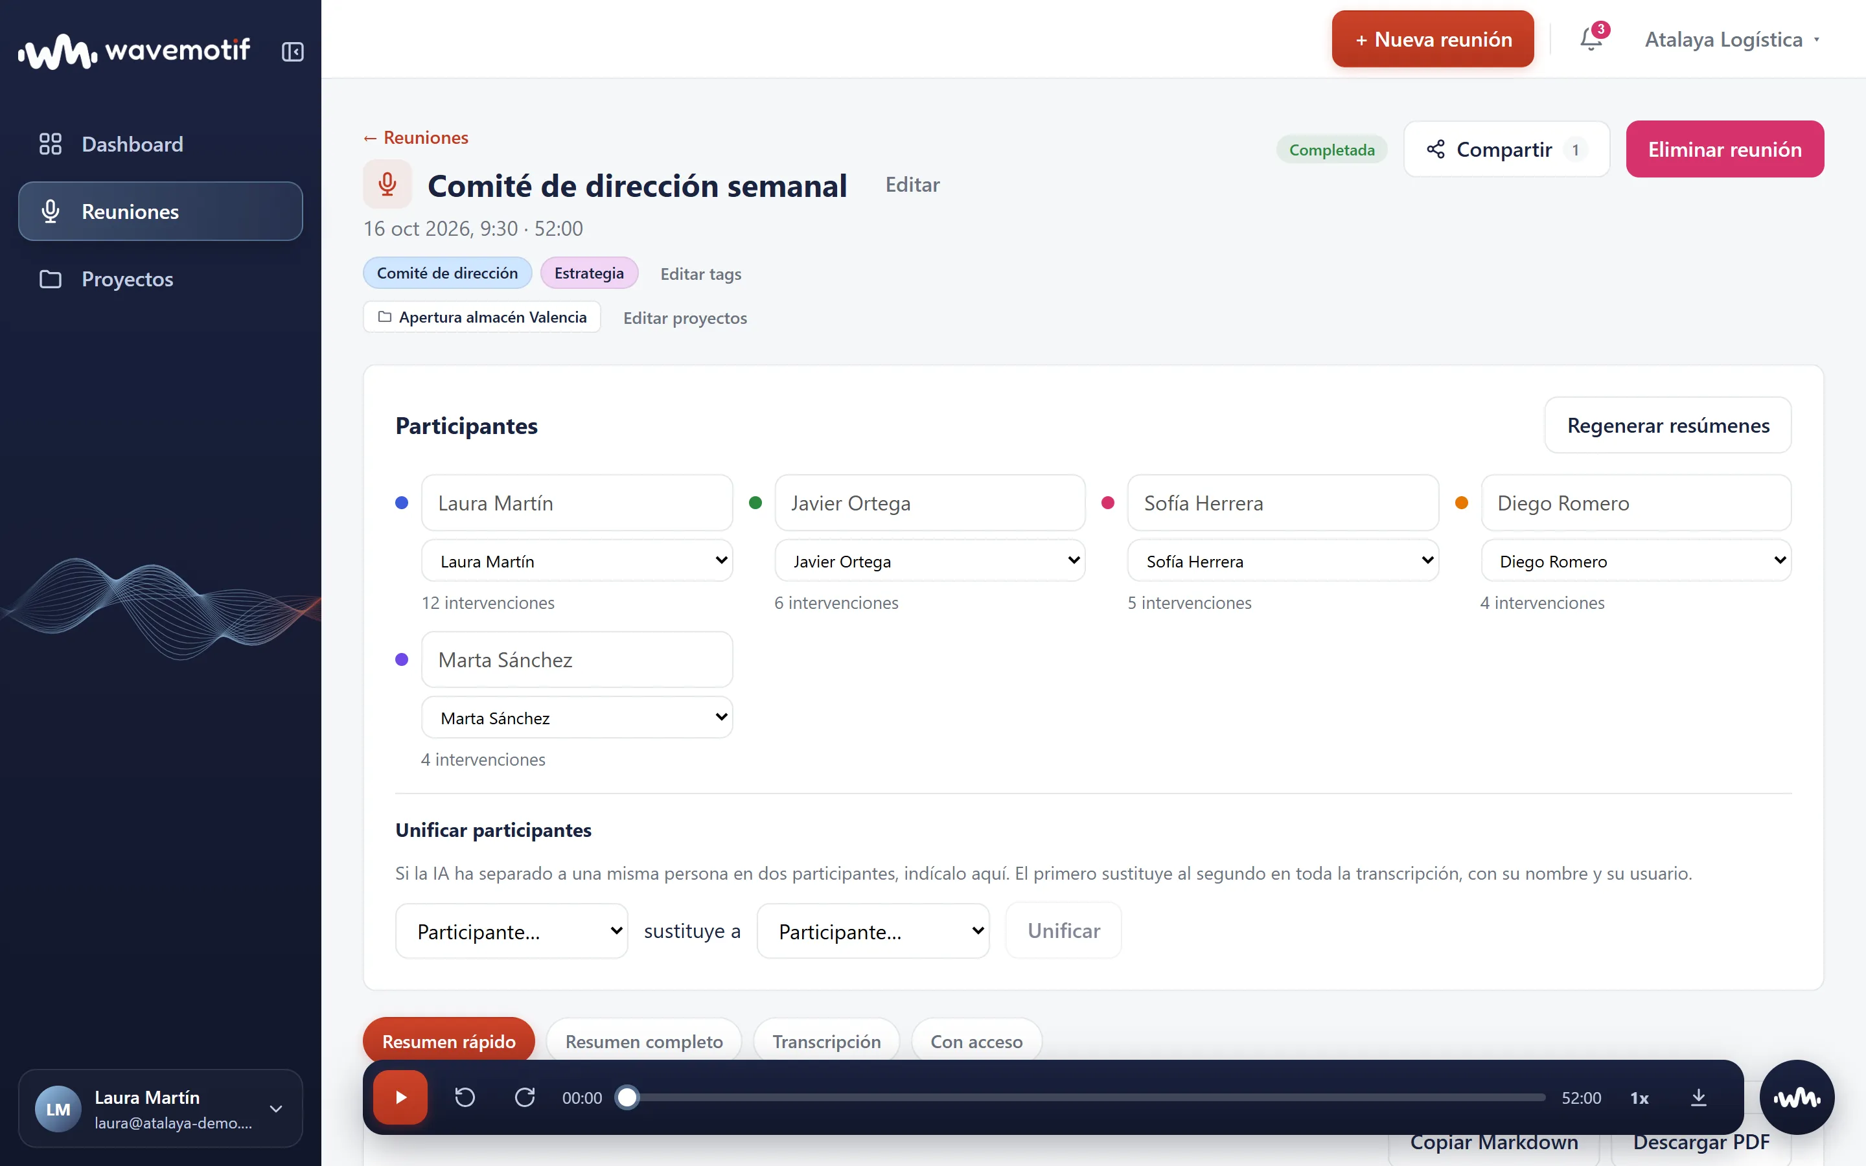Rewind audio with the back-skip icon
Image resolution: width=1866 pixels, height=1166 pixels.
pyautogui.click(x=465, y=1097)
